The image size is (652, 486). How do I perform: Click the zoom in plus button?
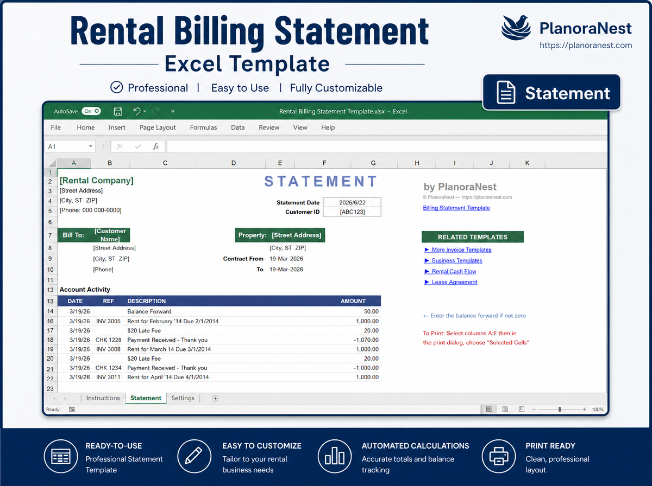pyautogui.click(x=584, y=410)
